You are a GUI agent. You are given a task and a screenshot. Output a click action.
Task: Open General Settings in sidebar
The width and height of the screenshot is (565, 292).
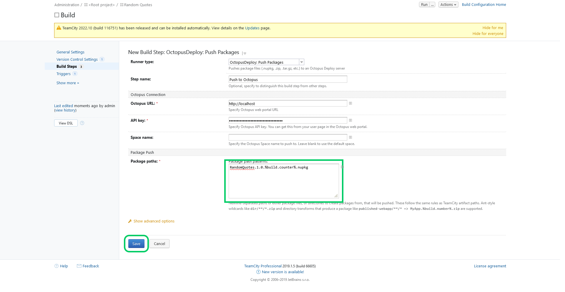click(70, 52)
